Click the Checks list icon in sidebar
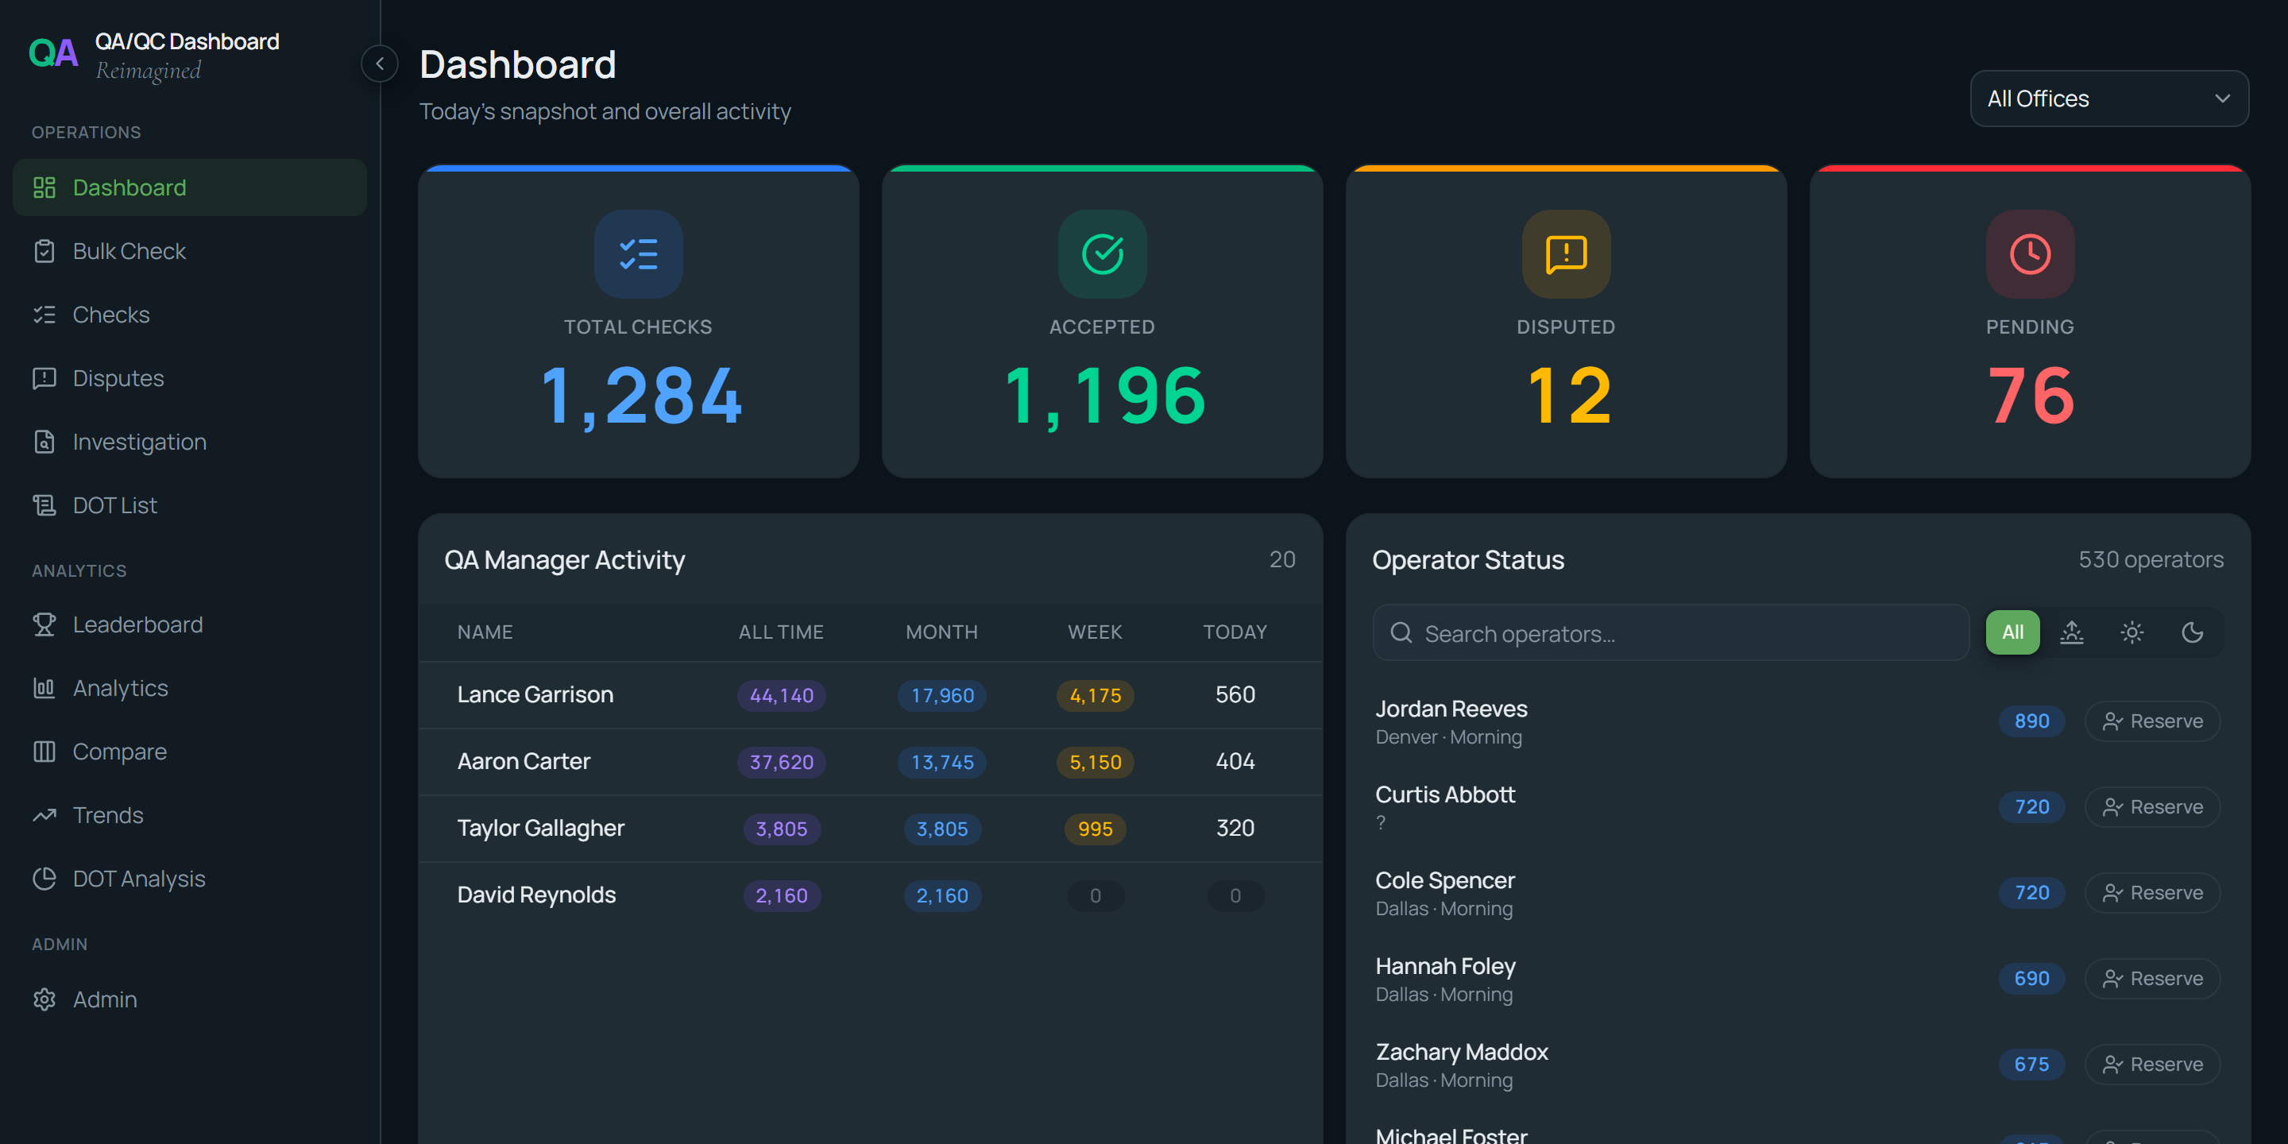 coord(44,315)
